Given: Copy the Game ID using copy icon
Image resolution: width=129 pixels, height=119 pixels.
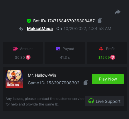Looking at the screenshot, I should click(86, 83).
